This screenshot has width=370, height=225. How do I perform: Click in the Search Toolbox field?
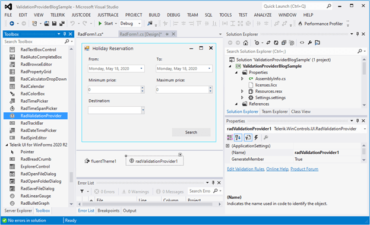point(33,42)
